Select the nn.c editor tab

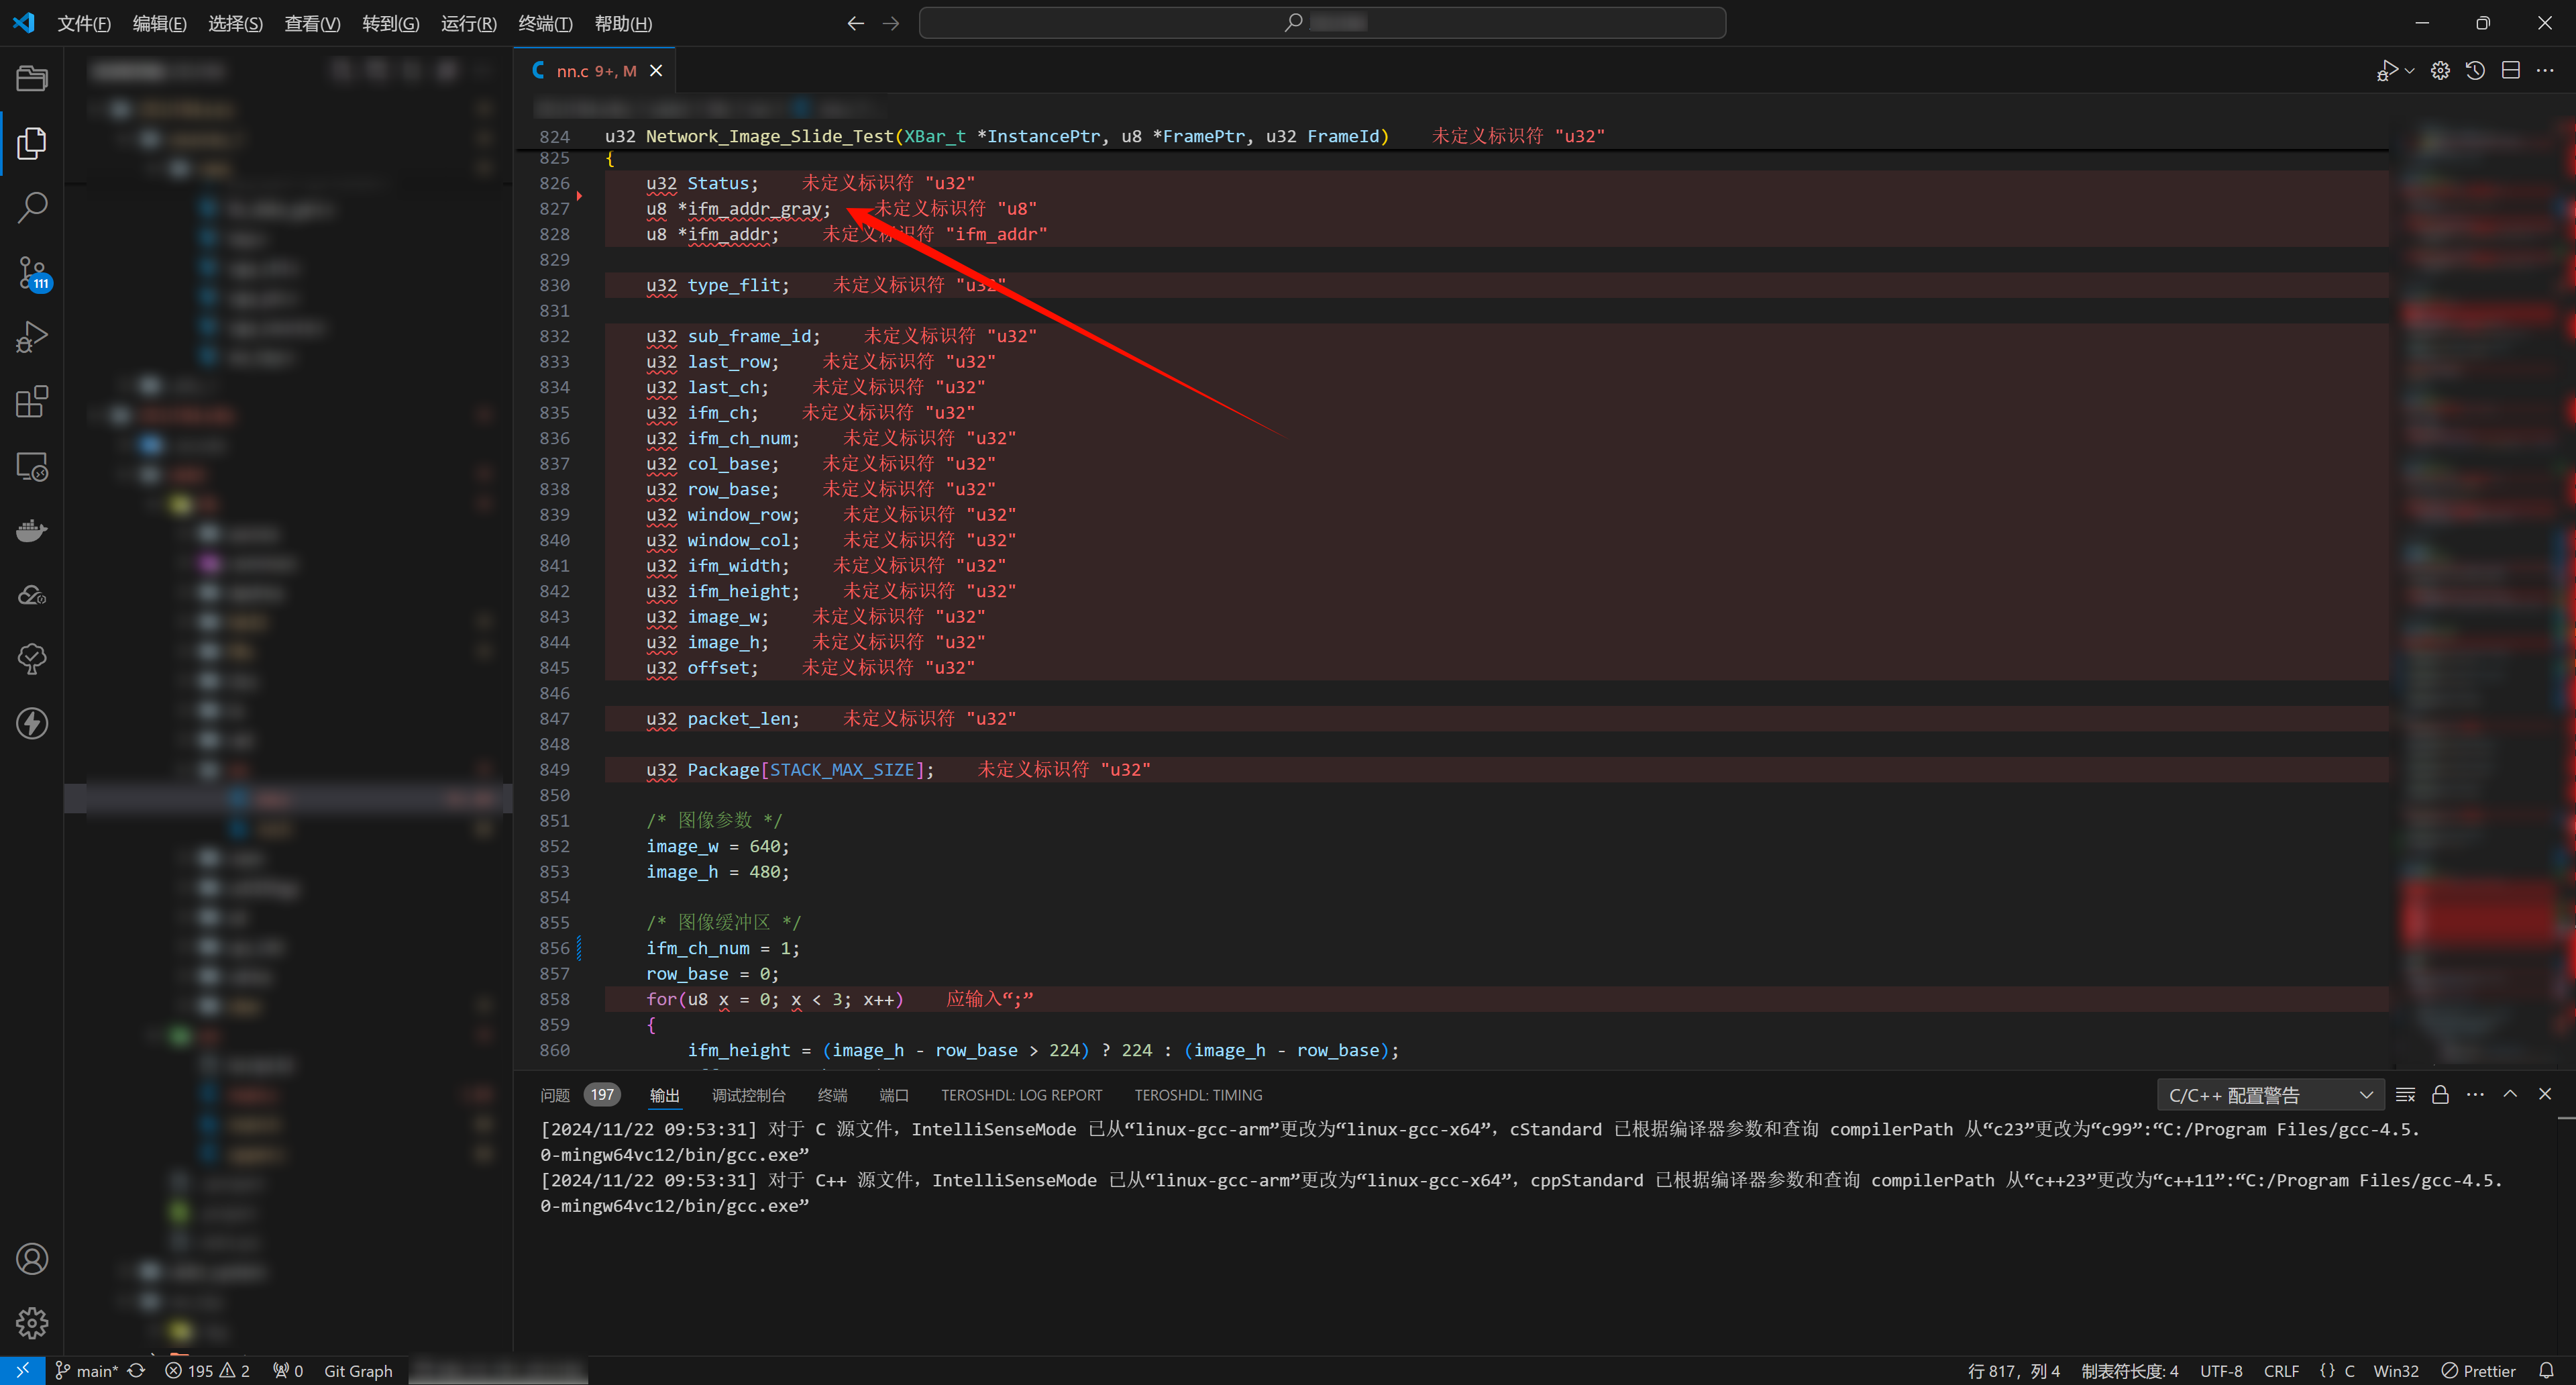[596, 71]
